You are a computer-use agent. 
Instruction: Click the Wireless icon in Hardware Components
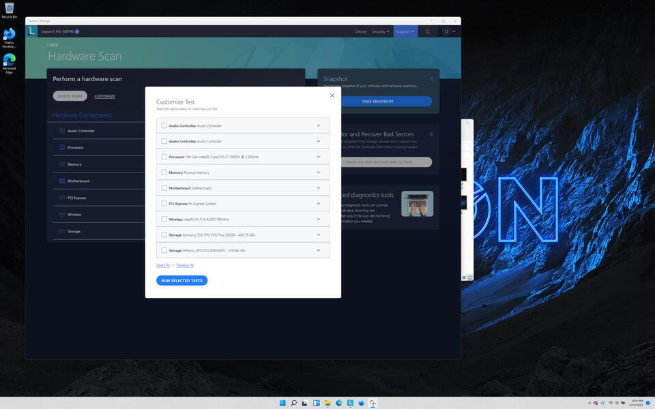click(x=62, y=214)
